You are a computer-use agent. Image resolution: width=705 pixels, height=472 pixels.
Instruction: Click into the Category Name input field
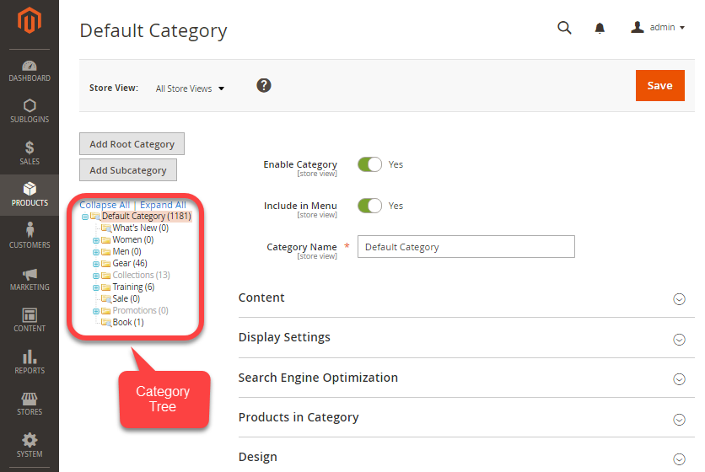(466, 247)
